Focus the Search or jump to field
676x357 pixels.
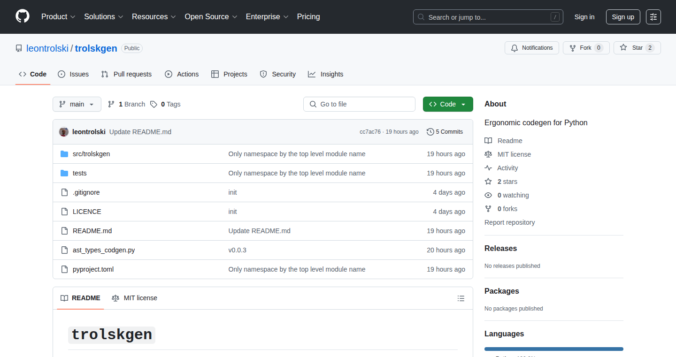pos(488,17)
